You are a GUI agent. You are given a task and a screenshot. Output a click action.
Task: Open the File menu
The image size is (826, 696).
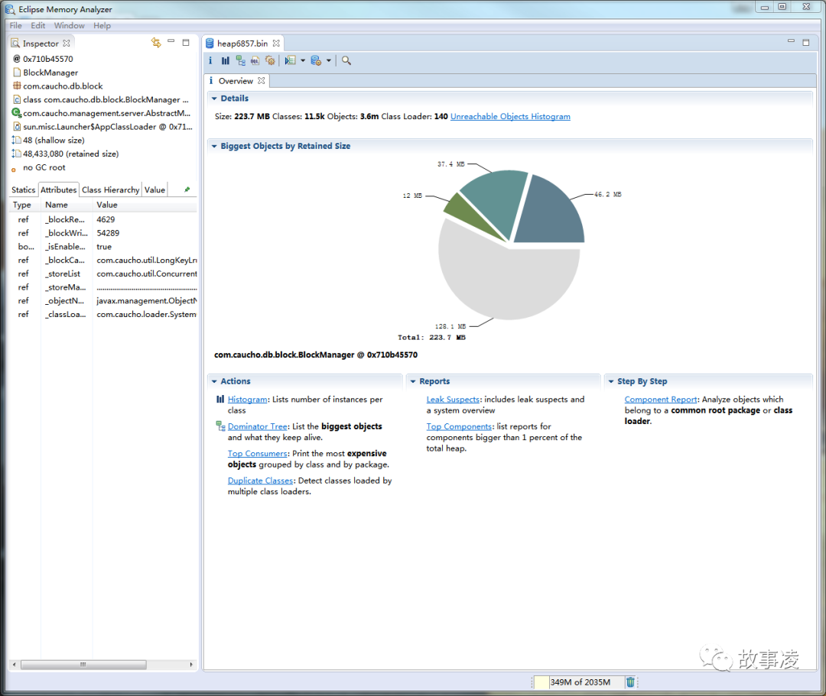[x=16, y=25]
